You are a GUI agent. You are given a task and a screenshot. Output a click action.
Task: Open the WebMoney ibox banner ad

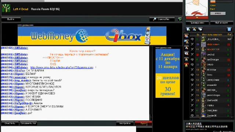point(92,36)
